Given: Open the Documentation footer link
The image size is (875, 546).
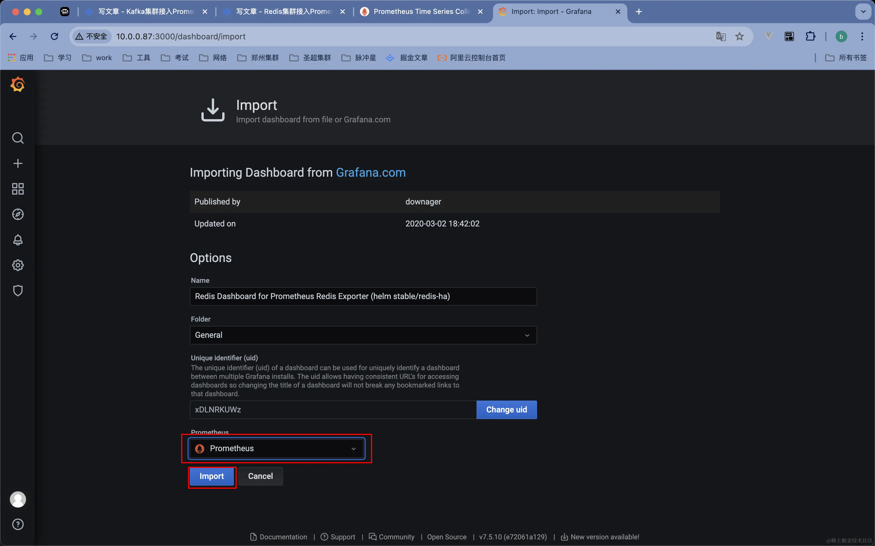Looking at the screenshot, I should tap(279, 537).
